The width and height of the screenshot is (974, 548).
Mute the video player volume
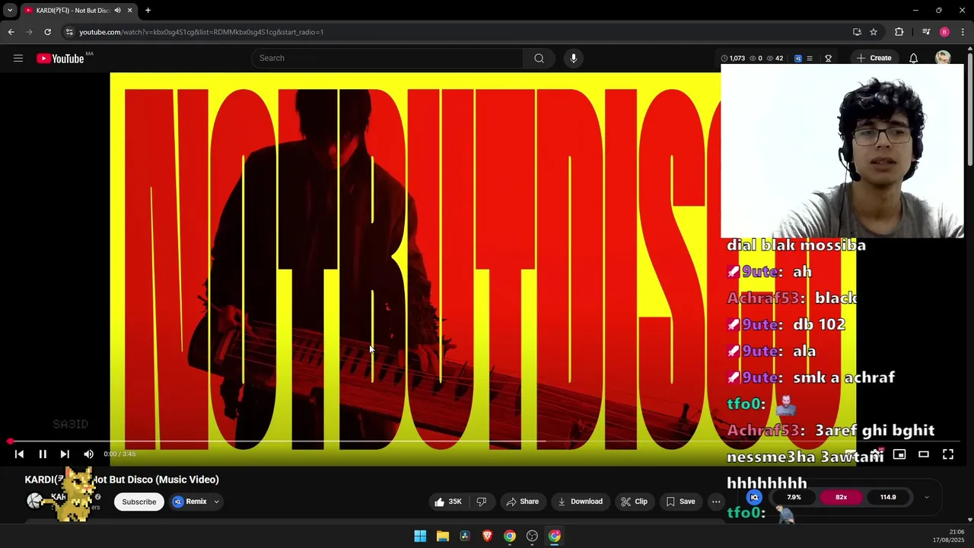point(88,454)
